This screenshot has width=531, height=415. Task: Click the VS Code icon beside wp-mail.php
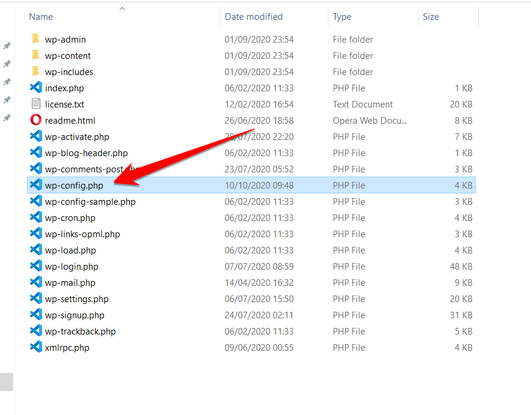pos(36,282)
